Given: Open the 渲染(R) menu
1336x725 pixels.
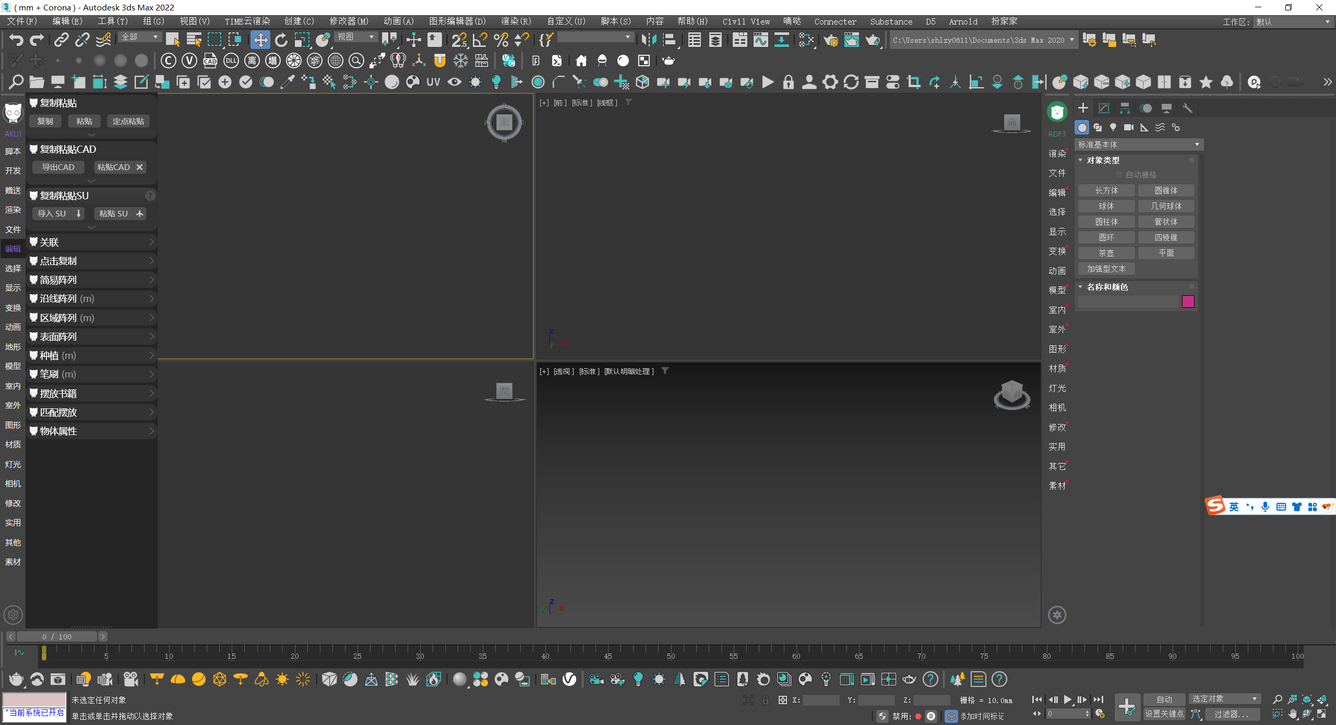Looking at the screenshot, I should coord(516,21).
